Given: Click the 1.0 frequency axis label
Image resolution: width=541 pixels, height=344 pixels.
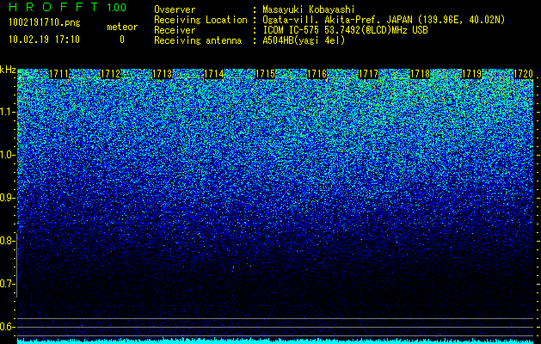Looking at the screenshot, I should point(7,155).
